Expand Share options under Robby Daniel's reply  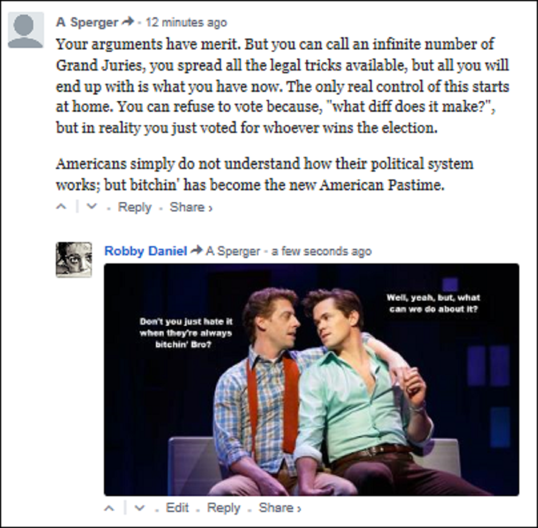pyautogui.click(x=280, y=508)
